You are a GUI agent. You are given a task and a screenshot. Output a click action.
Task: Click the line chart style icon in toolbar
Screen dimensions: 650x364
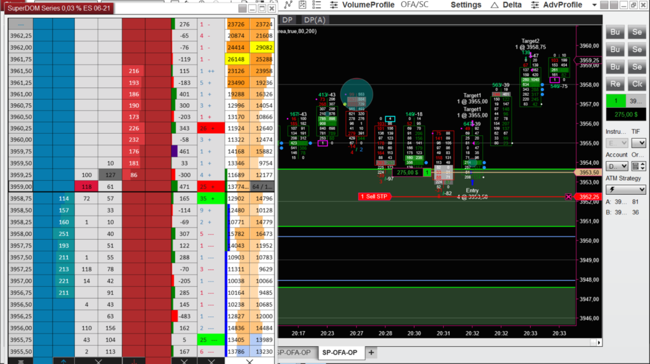[288, 4]
